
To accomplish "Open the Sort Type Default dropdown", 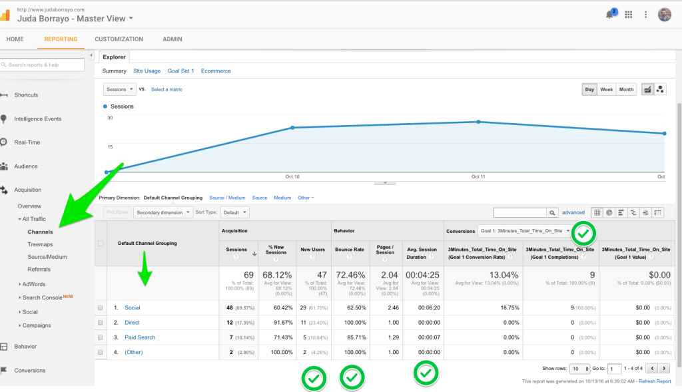I will pos(235,212).
